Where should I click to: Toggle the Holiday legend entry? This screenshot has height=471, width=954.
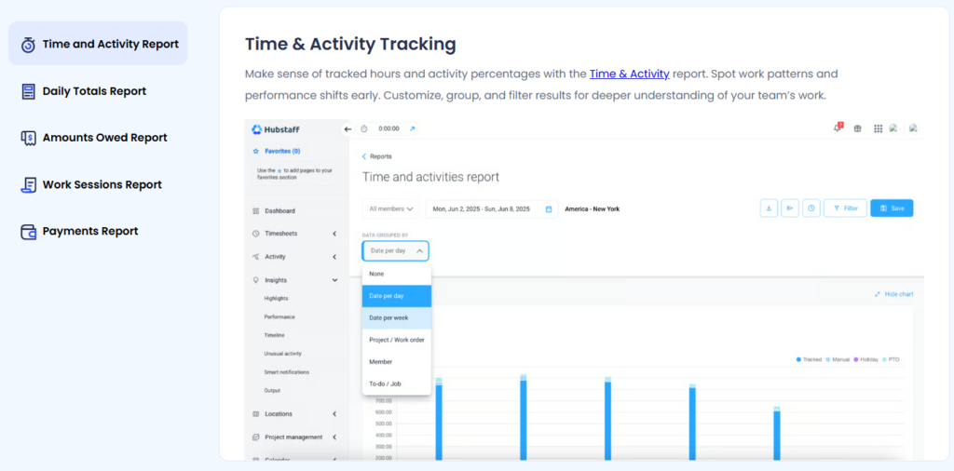click(x=865, y=360)
